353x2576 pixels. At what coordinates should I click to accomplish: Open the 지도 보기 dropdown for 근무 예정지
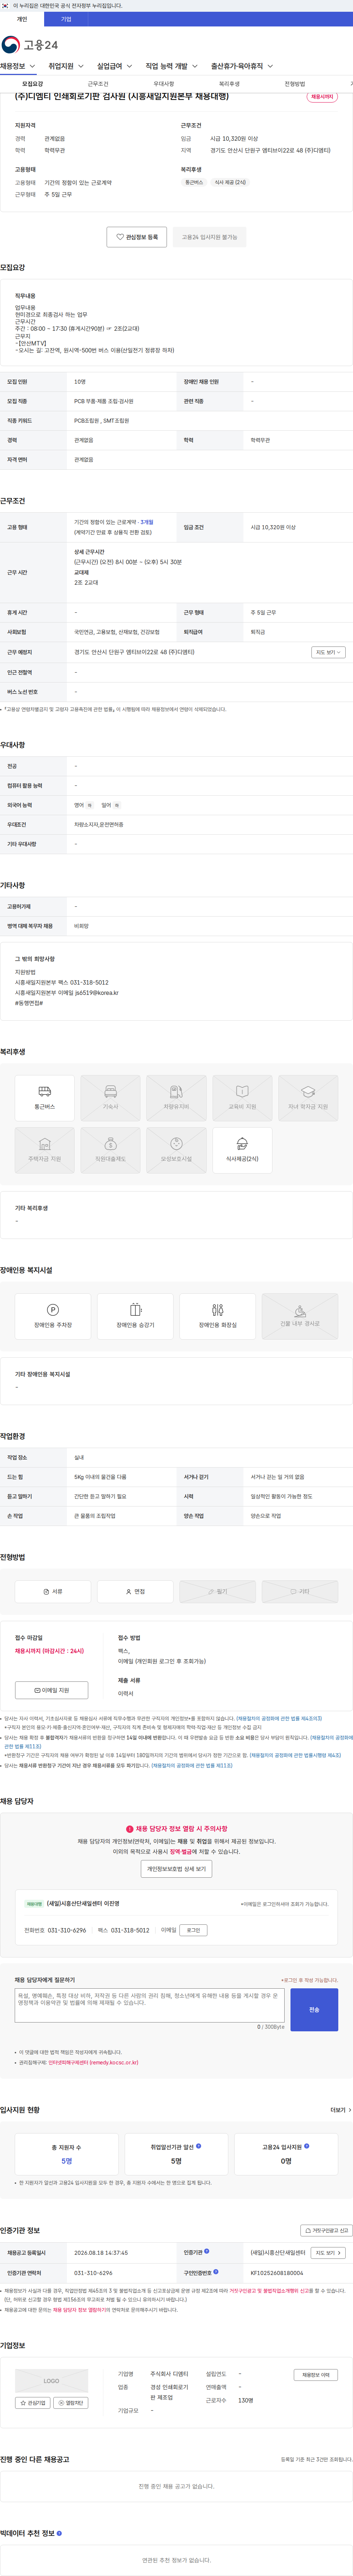tap(328, 652)
